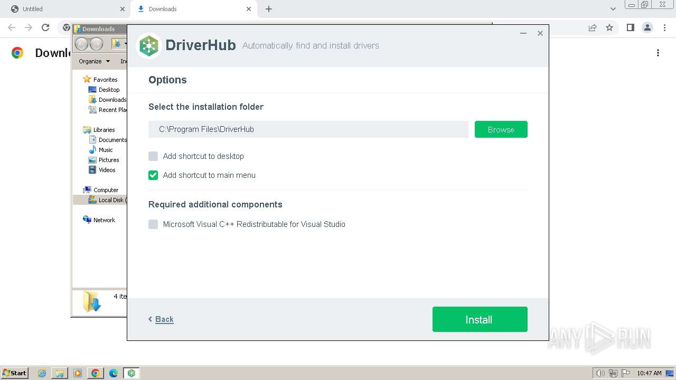Open Pictures library in Explorer
This screenshot has width=676, height=380.
point(104,160)
